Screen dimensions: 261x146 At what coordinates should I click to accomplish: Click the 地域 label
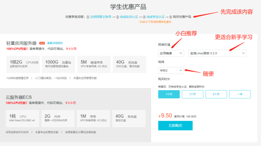point(161,62)
